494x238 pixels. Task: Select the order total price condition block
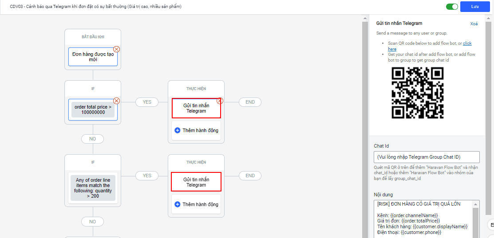[93, 109]
